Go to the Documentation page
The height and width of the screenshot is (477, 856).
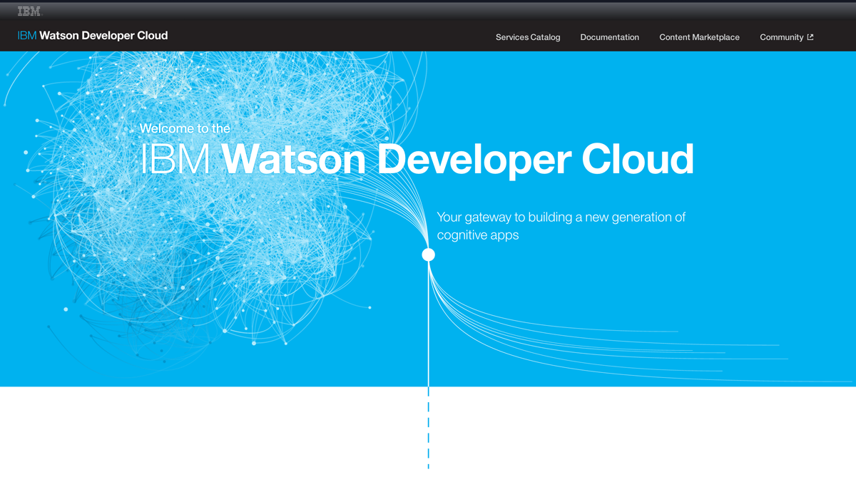[x=610, y=37]
